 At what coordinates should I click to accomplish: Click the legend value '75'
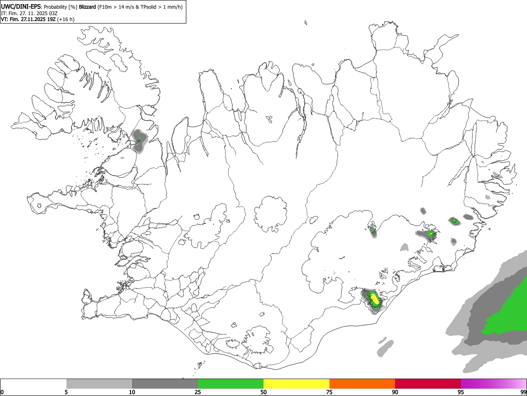[x=329, y=392]
